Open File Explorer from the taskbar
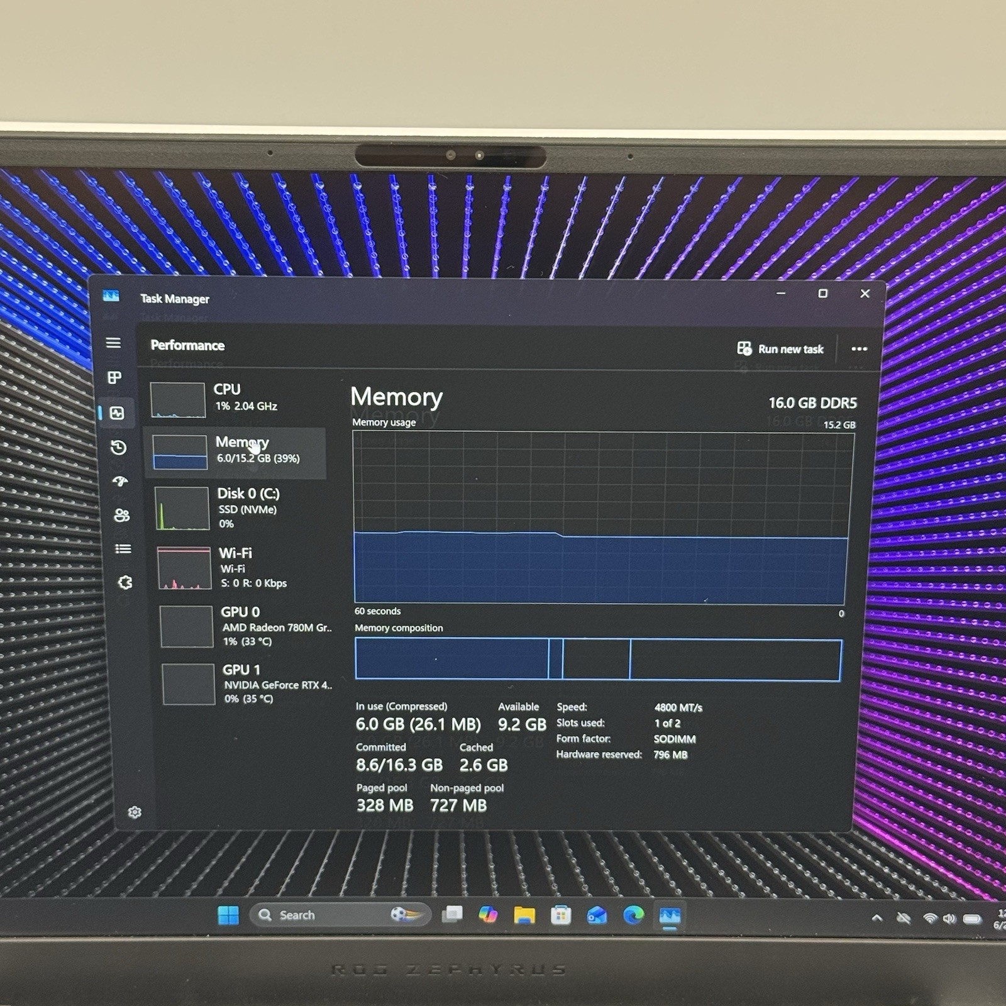Image resolution: width=1006 pixels, height=1006 pixels. coord(524,915)
